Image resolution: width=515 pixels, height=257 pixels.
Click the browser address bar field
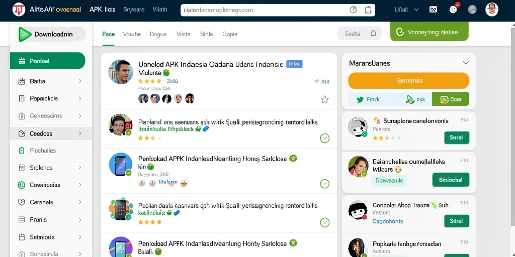point(278,10)
